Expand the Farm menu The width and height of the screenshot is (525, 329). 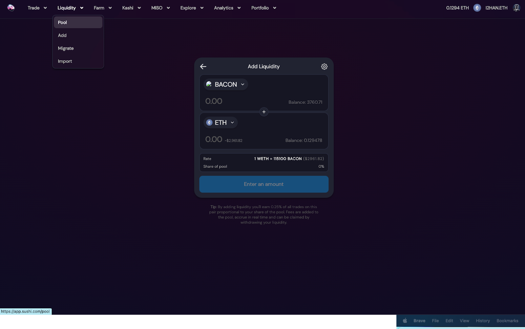(x=103, y=8)
